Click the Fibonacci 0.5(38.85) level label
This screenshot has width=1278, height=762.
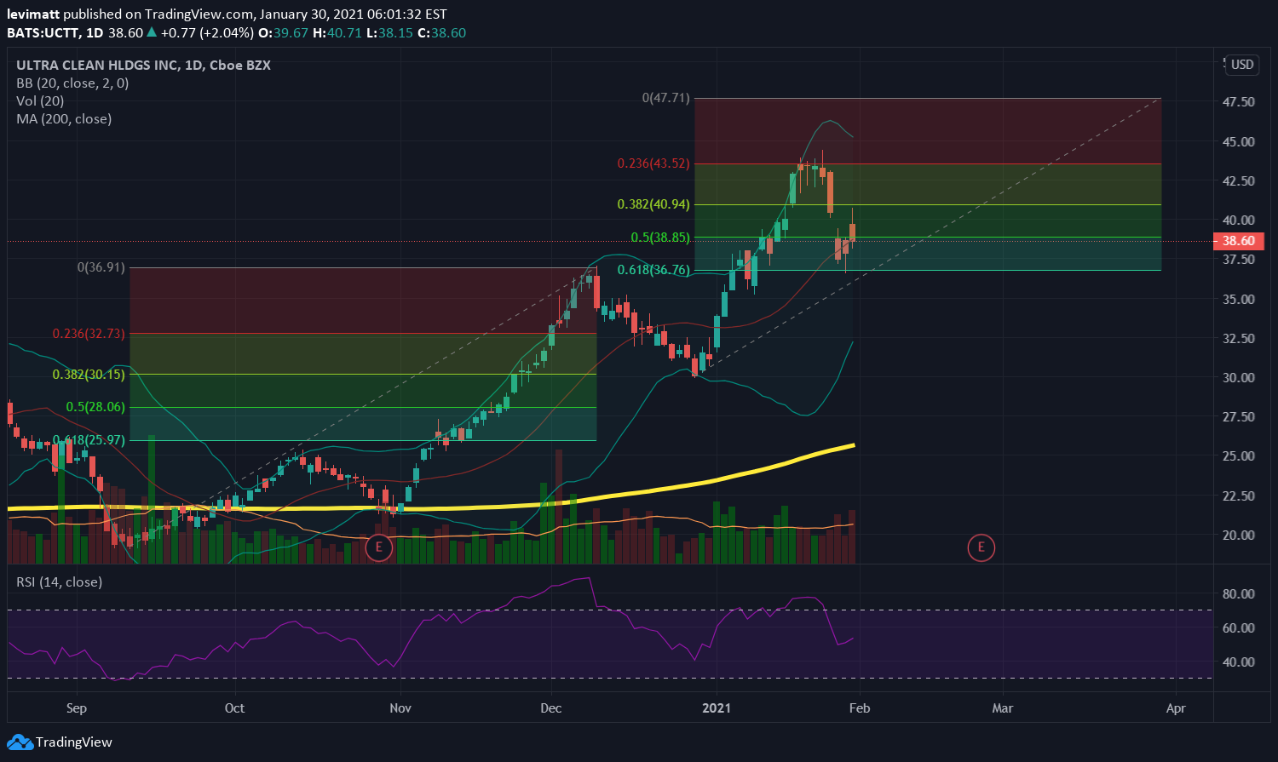click(x=660, y=238)
